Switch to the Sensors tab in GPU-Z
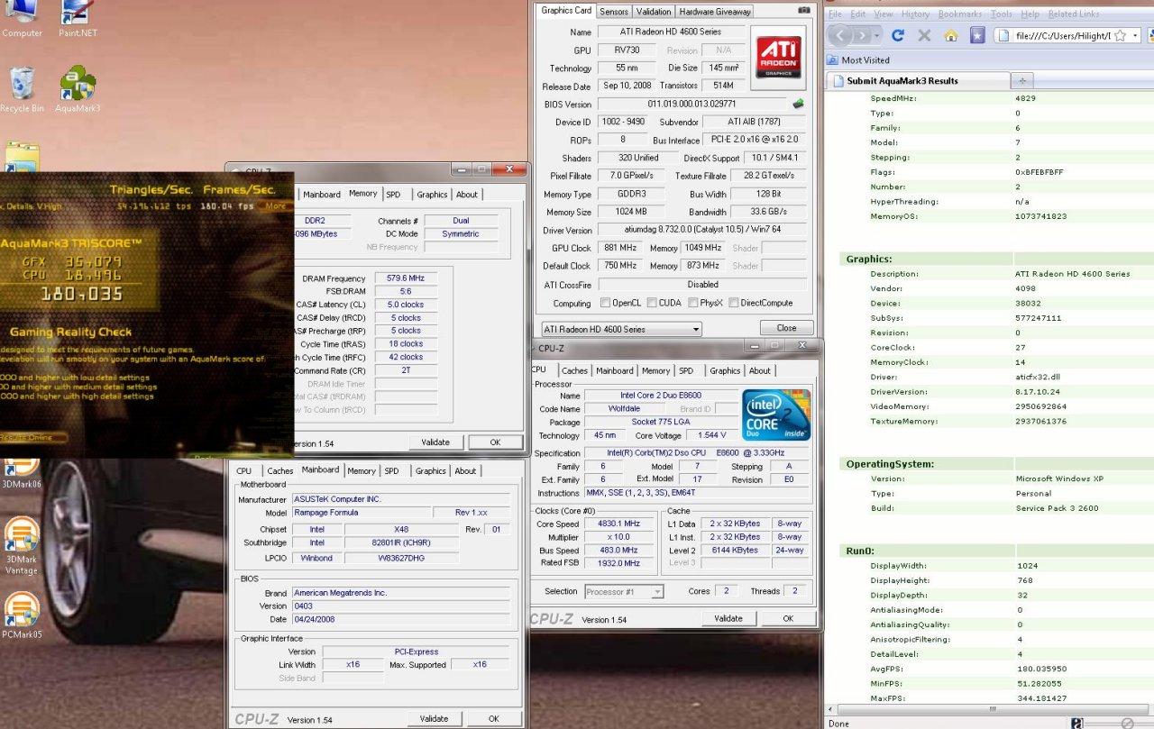Viewport: 1154px width, 729px height. coord(614,12)
